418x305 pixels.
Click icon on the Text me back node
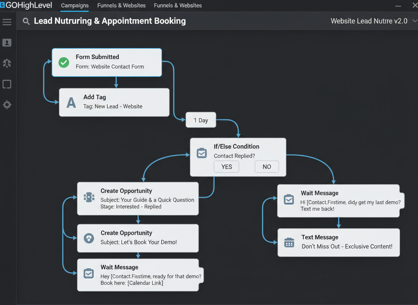(289, 199)
